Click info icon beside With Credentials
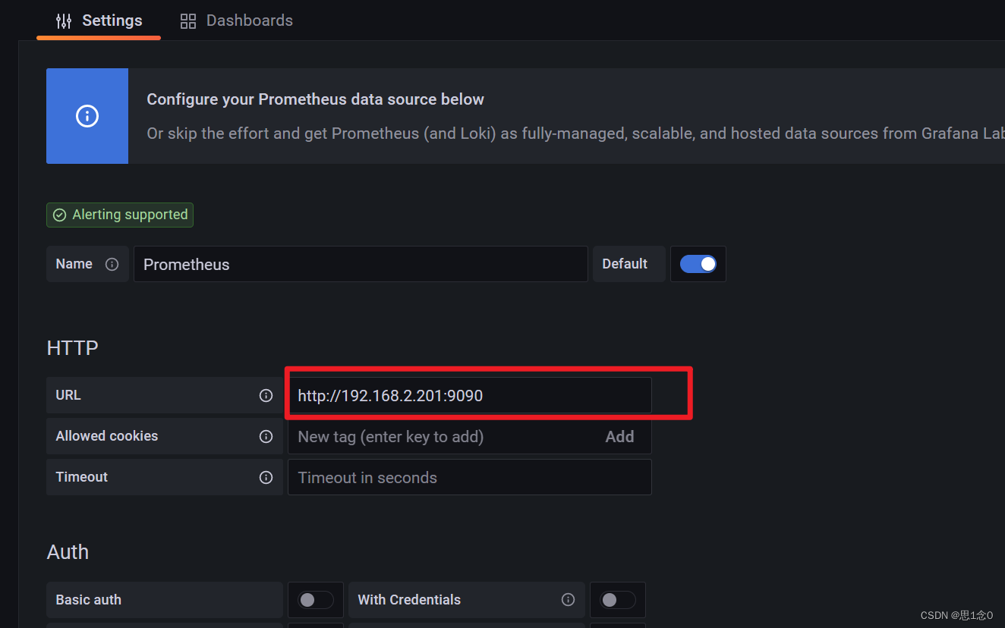This screenshot has height=628, width=1005. click(568, 599)
